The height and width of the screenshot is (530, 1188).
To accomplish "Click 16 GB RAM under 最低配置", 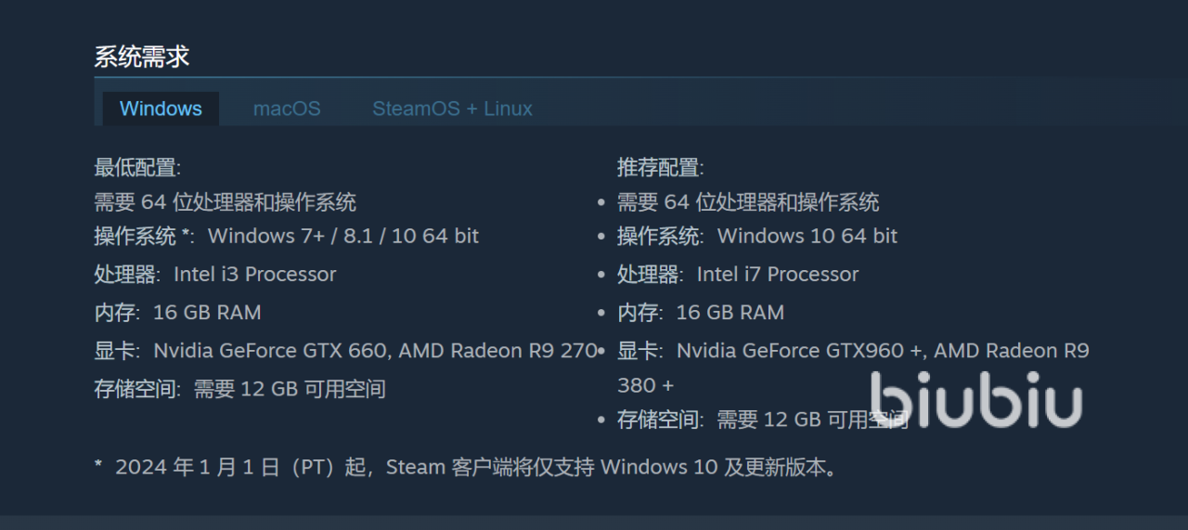I will (207, 312).
